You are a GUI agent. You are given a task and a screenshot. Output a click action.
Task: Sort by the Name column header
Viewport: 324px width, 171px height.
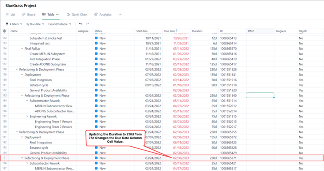14,31
